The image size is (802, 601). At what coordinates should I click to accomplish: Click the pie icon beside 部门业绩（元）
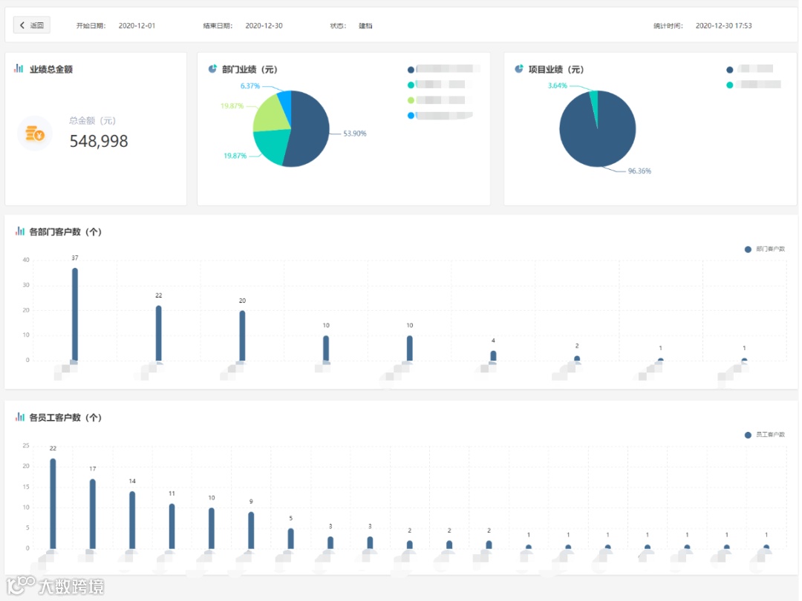[x=212, y=68]
